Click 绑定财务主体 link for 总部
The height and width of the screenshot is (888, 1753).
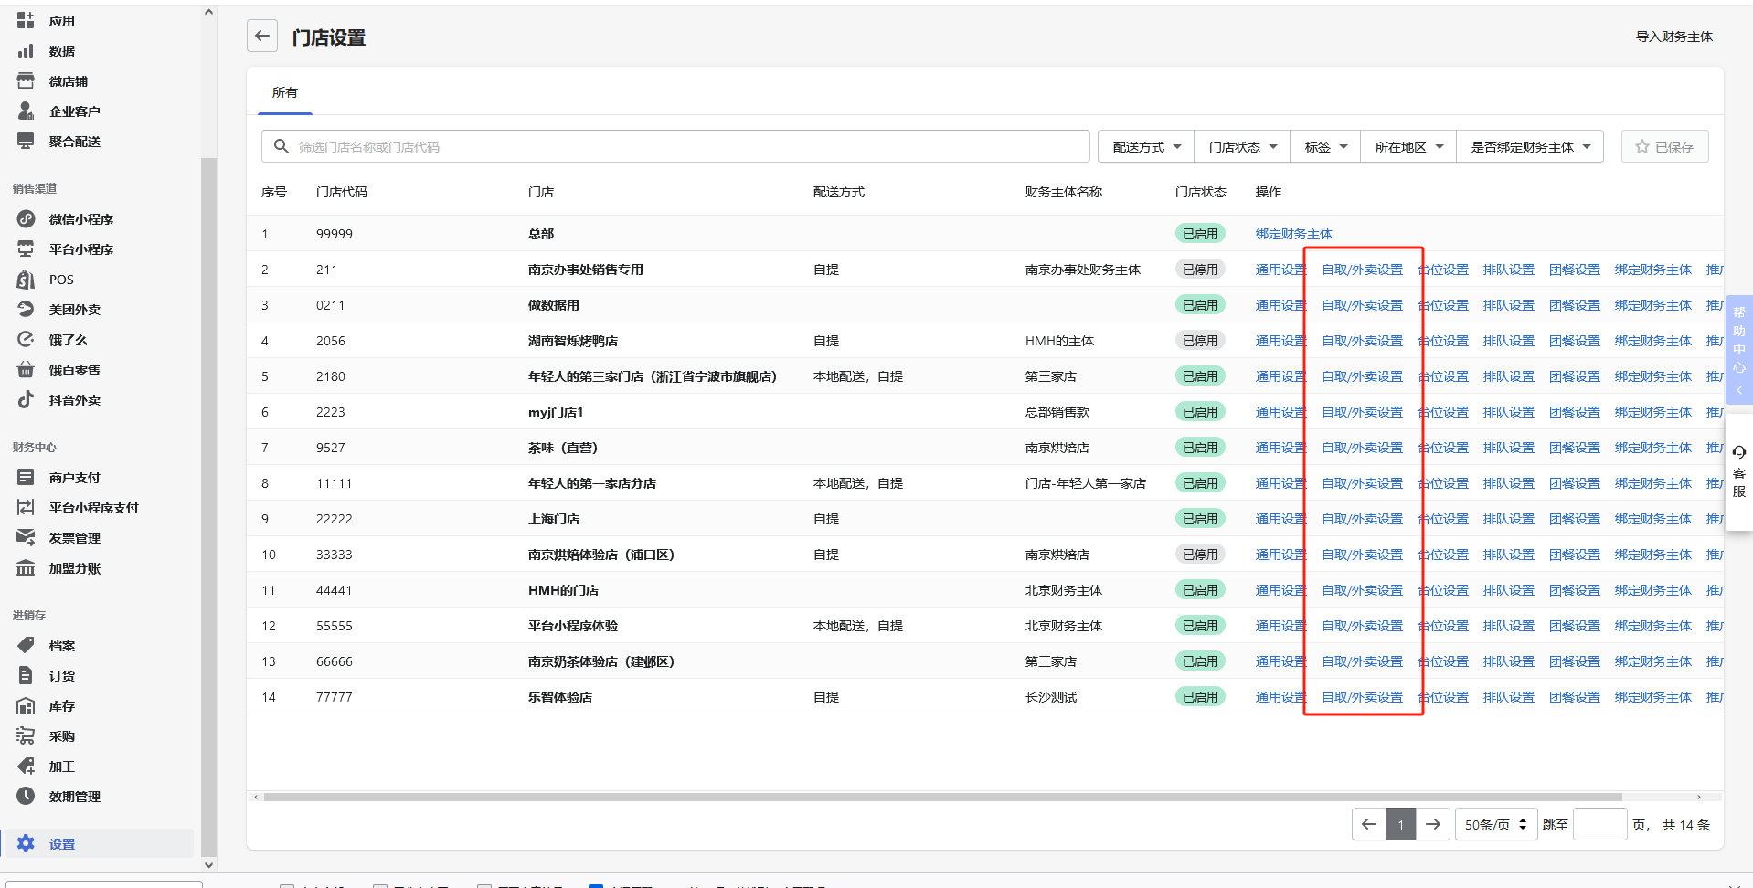(x=1293, y=234)
